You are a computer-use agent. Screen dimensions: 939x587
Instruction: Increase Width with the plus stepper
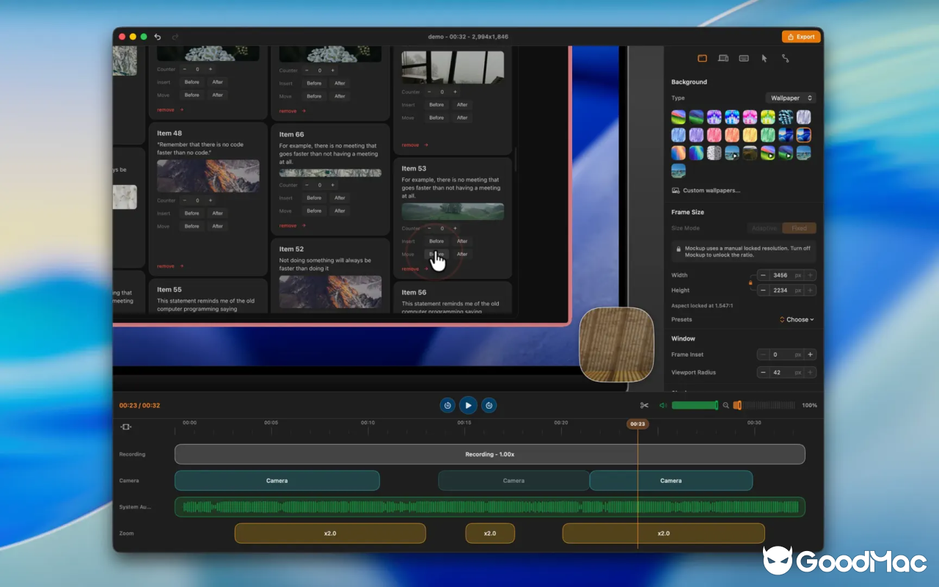(811, 275)
